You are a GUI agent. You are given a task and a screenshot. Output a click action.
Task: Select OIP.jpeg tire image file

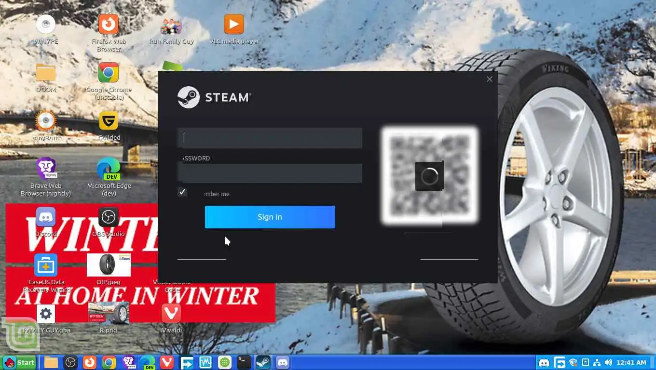click(x=109, y=271)
